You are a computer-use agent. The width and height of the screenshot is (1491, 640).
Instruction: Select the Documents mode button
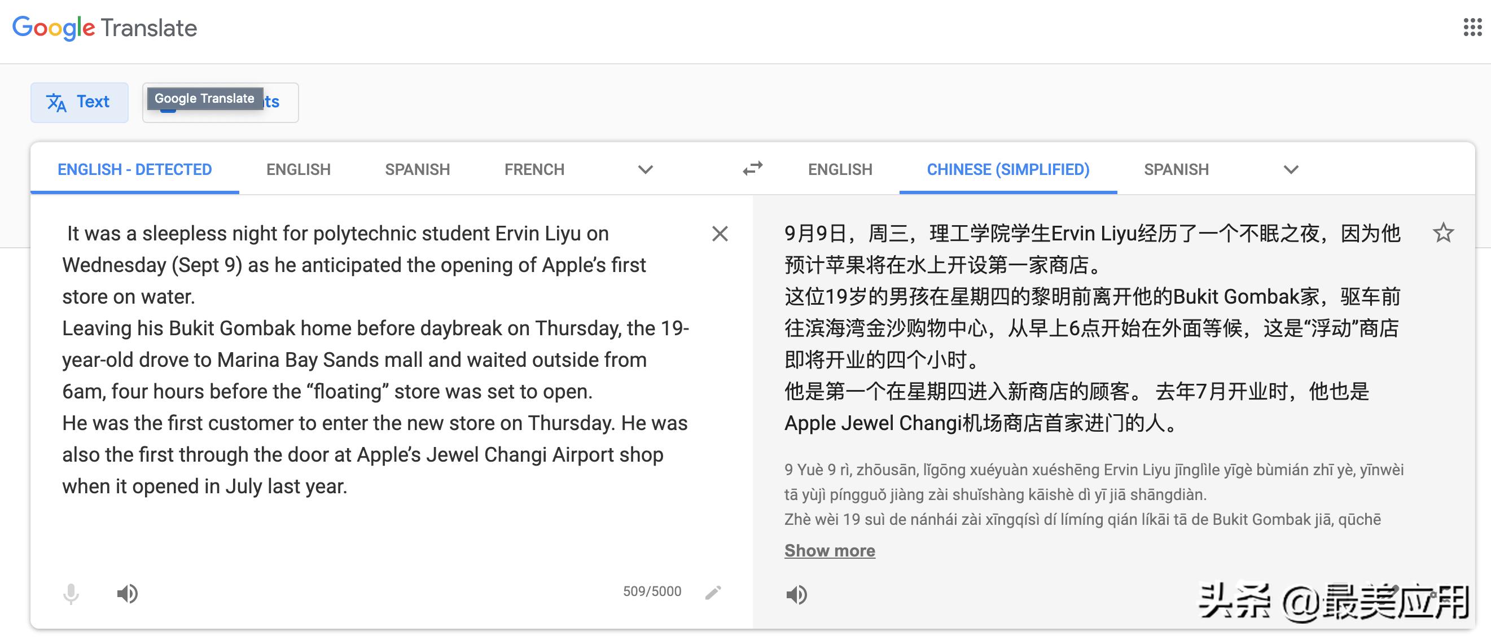coord(221,102)
